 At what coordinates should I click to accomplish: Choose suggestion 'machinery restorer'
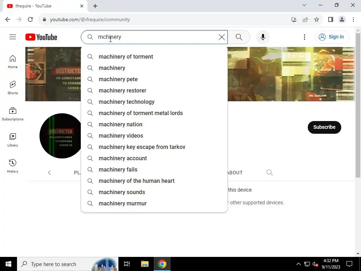point(154,91)
